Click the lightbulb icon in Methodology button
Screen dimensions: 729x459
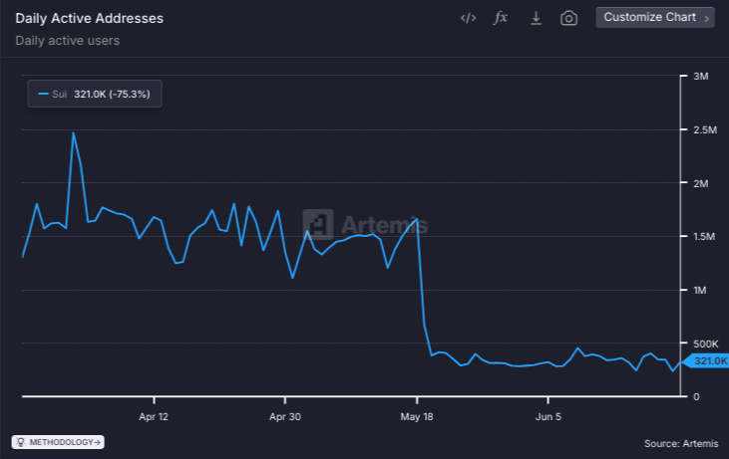21,442
